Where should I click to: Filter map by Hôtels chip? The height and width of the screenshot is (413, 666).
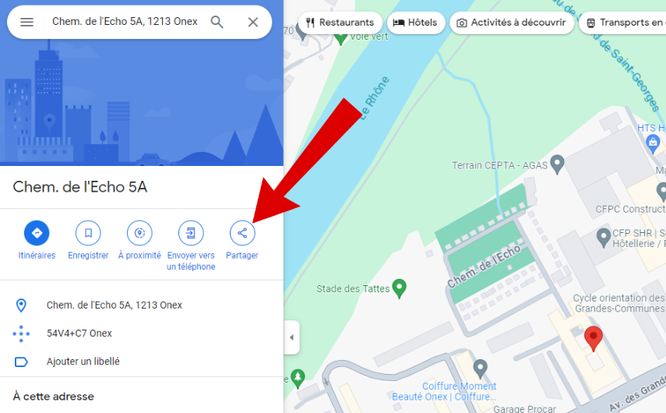point(415,23)
